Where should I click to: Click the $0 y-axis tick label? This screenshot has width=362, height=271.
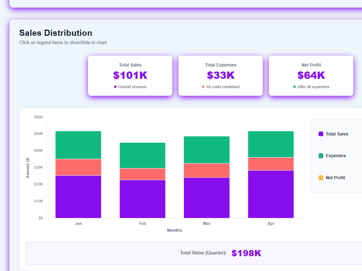(x=41, y=218)
